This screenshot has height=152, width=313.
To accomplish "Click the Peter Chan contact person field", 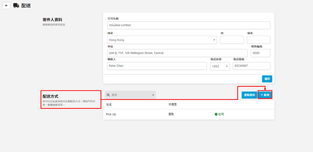I will pos(157,66).
